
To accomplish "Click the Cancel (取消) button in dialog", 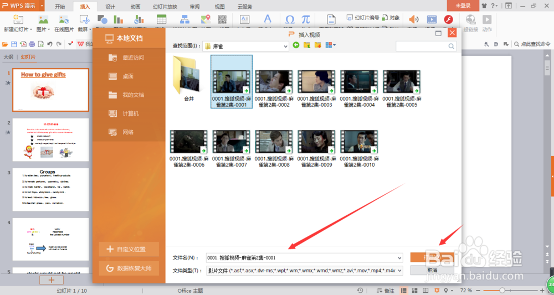I will [x=432, y=270].
